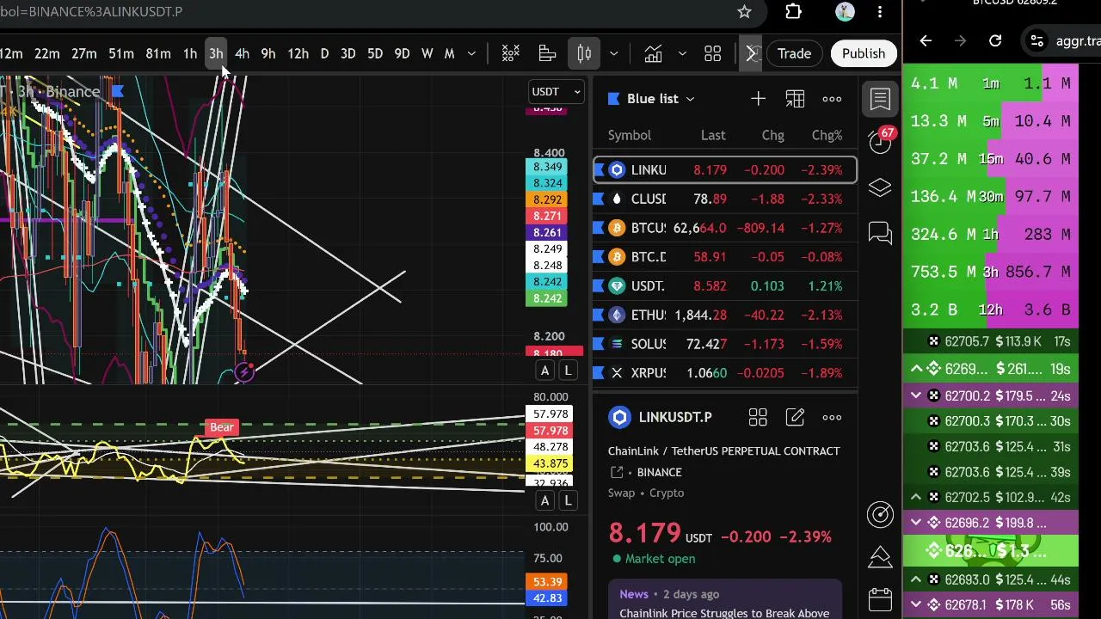Open the Indicators chart icon
The image size is (1101, 619).
pyautogui.click(x=653, y=54)
